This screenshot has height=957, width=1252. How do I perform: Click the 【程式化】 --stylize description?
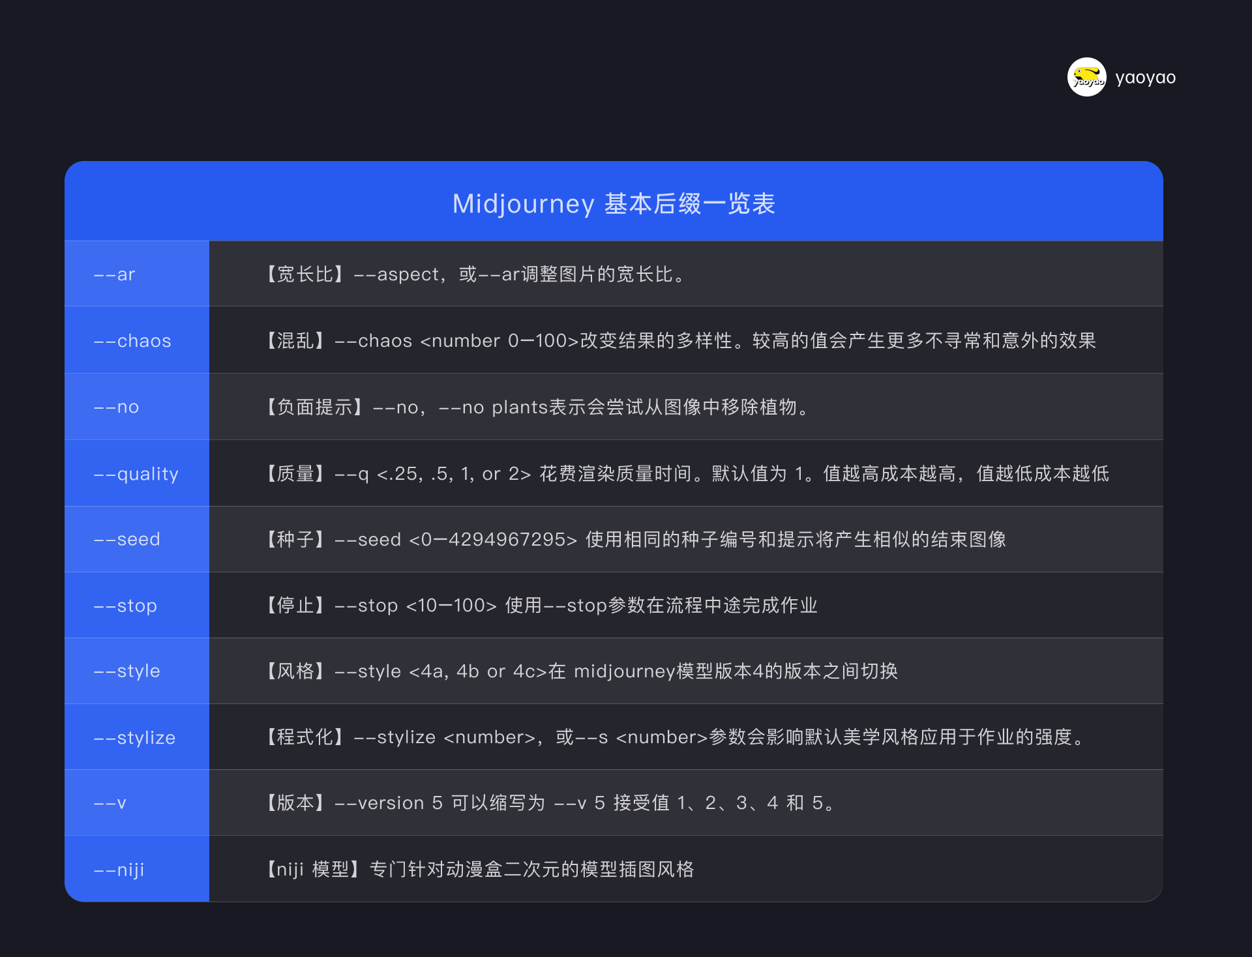point(674,737)
